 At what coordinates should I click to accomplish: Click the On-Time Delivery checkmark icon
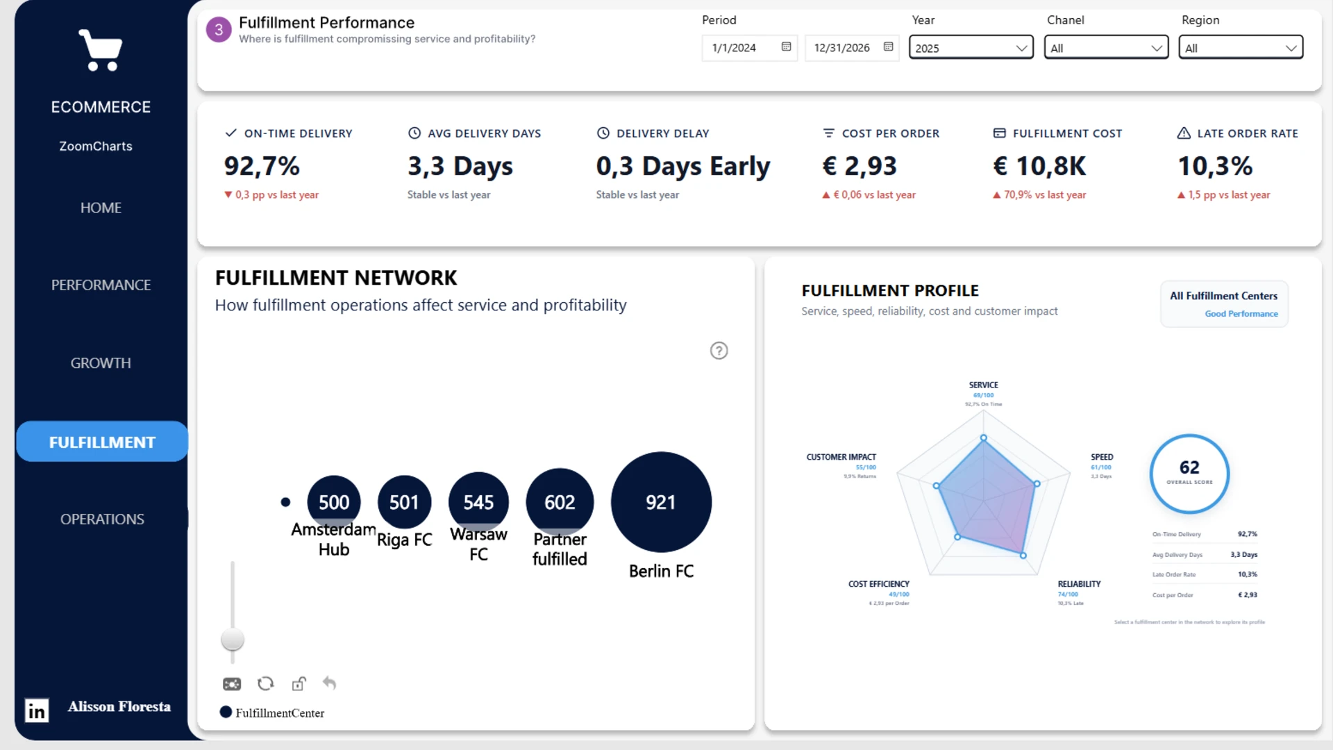click(x=231, y=133)
